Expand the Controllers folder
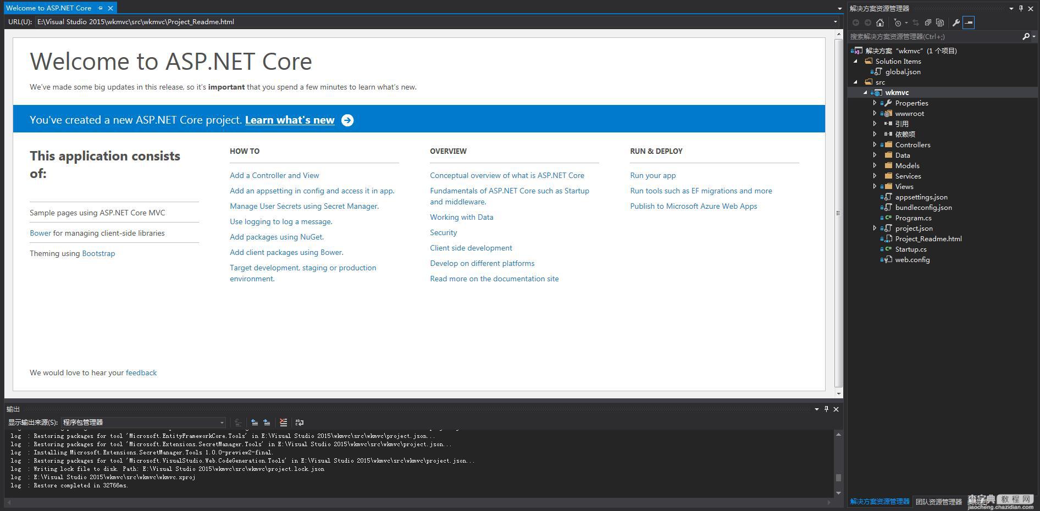Image resolution: width=1040 pixels, height=511 pixels. (875, 145)
